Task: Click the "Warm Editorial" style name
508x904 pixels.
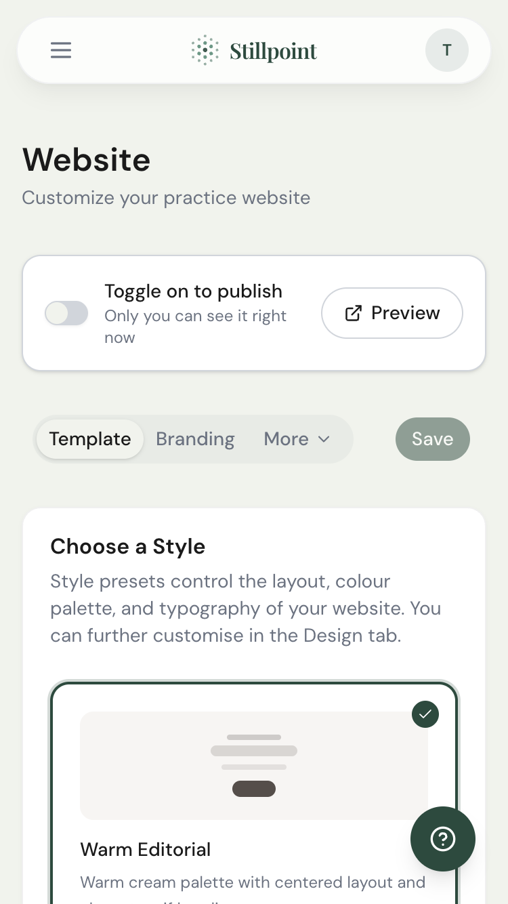Action: 145,849
